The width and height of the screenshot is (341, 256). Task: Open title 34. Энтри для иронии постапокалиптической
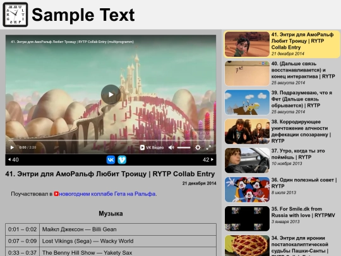[300, 245]
